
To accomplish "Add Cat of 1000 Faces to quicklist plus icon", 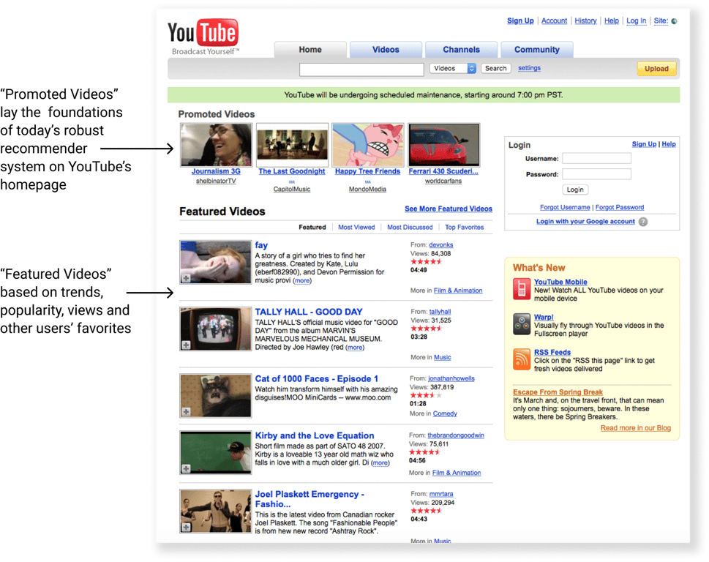I will pyautogui.click(x=186, y=411).
